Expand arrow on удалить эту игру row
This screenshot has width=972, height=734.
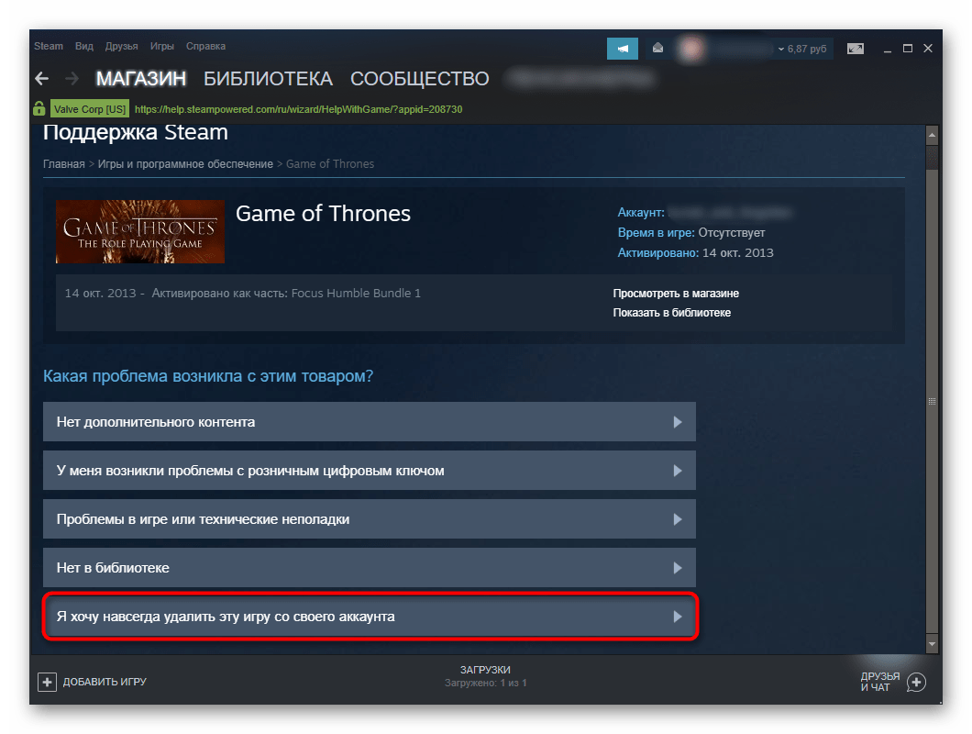point(678,617)
